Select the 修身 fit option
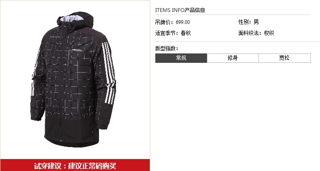The width and height of the screenshot is (320, 171). tap(233, 58)
